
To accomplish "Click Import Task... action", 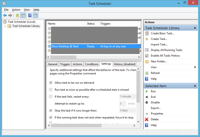I will 159,44.
